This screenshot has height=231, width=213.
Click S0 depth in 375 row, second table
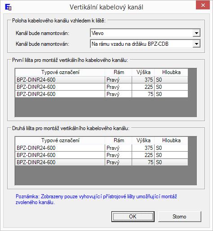point(171,148)
